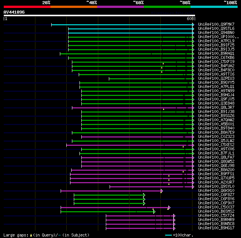The height and width of the screenshot is (238, 241).
Task: Click the UniRef100_A7QAW2 label
Action: coord(216,120)
